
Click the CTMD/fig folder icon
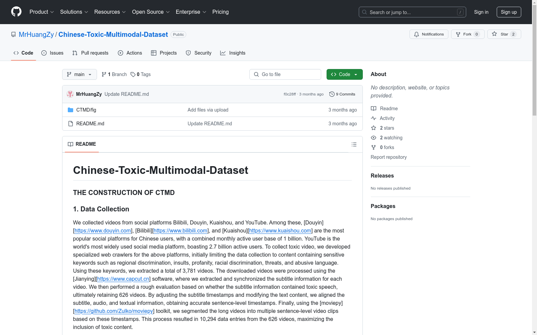(70, 110)
